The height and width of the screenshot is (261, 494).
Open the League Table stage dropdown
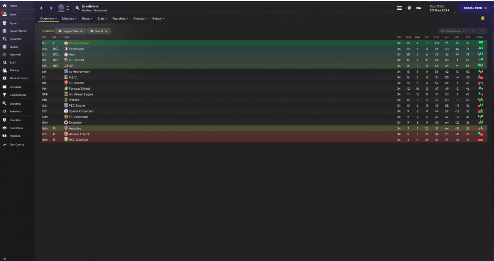tap(70, 31)
